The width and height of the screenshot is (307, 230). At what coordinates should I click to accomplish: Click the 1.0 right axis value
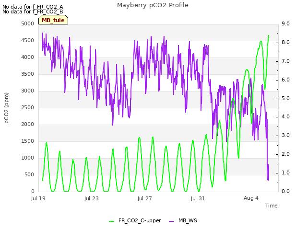285,172
